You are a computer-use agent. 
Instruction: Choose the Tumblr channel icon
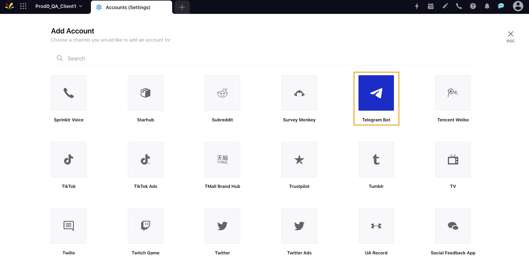click(376, 159)
